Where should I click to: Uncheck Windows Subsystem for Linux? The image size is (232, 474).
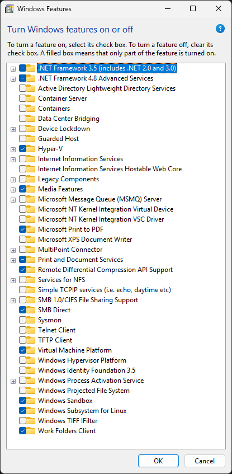[22, 411]
